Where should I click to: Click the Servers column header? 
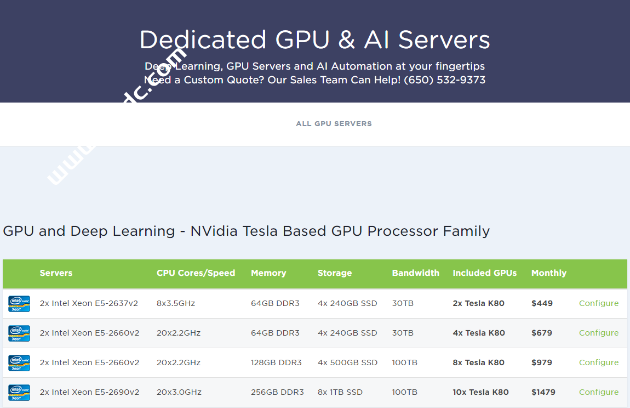tap(56, 273)
